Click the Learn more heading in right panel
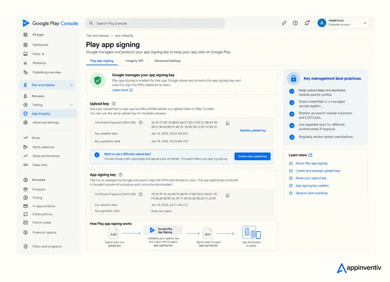 (298, 155)
